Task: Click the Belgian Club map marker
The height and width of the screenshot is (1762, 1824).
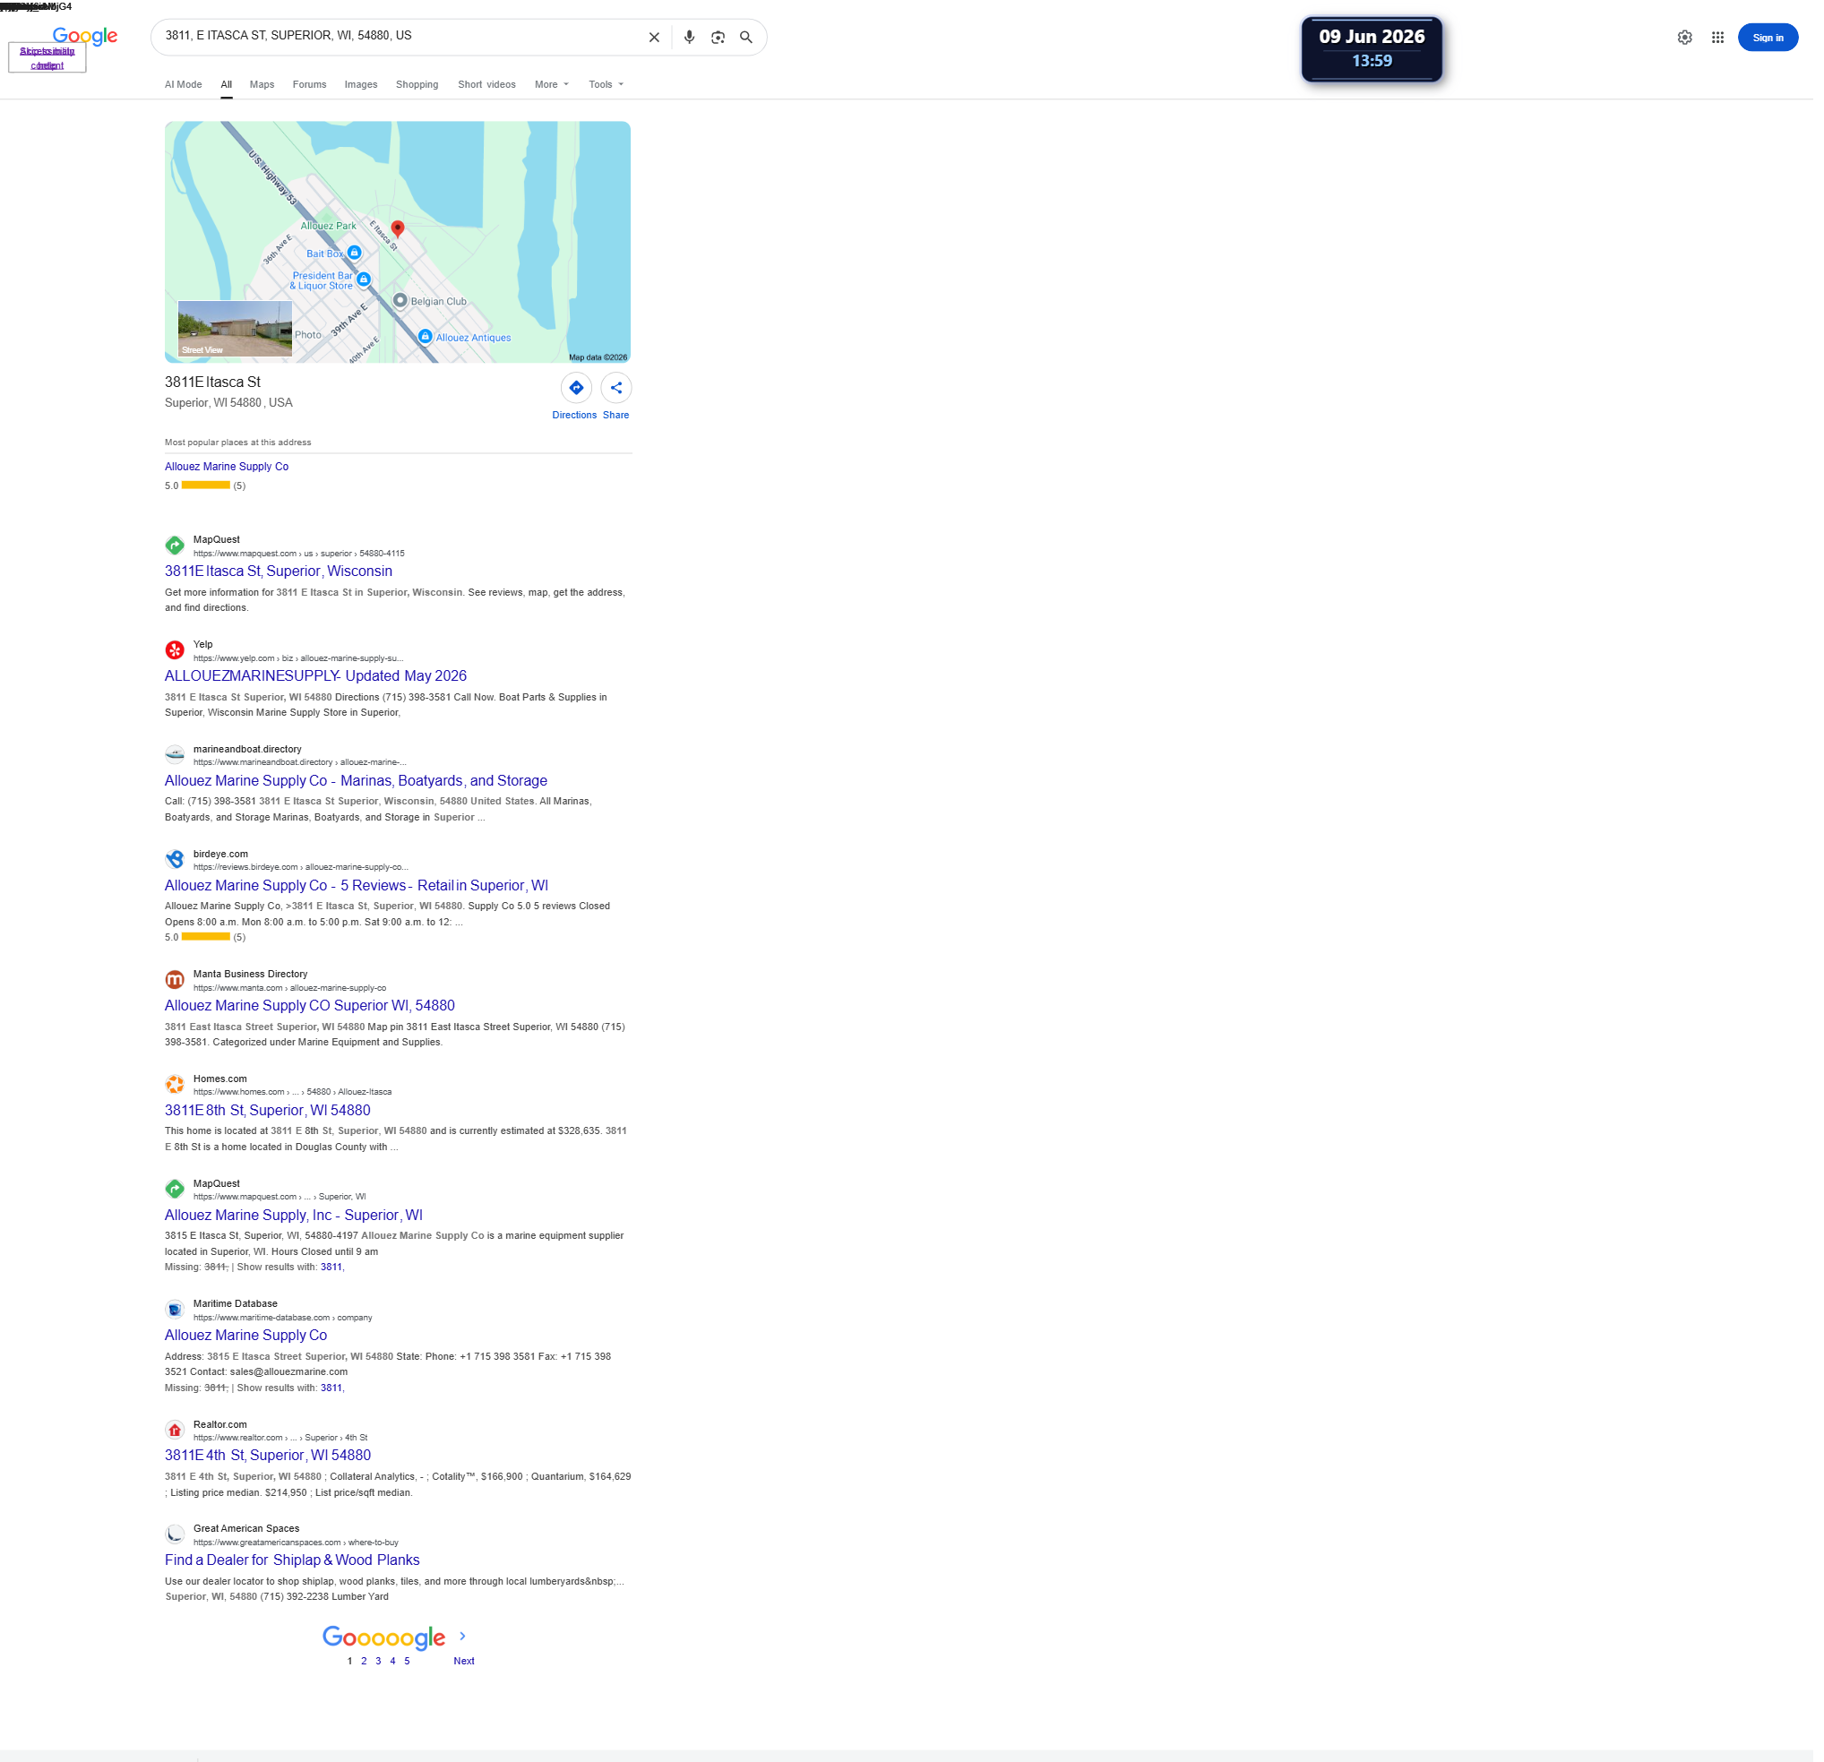Action: (400, 300)
